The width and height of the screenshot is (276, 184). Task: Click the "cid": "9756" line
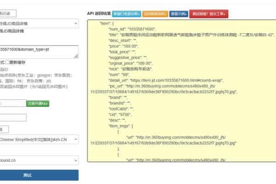pyautogui.click(x=120, y=115)
